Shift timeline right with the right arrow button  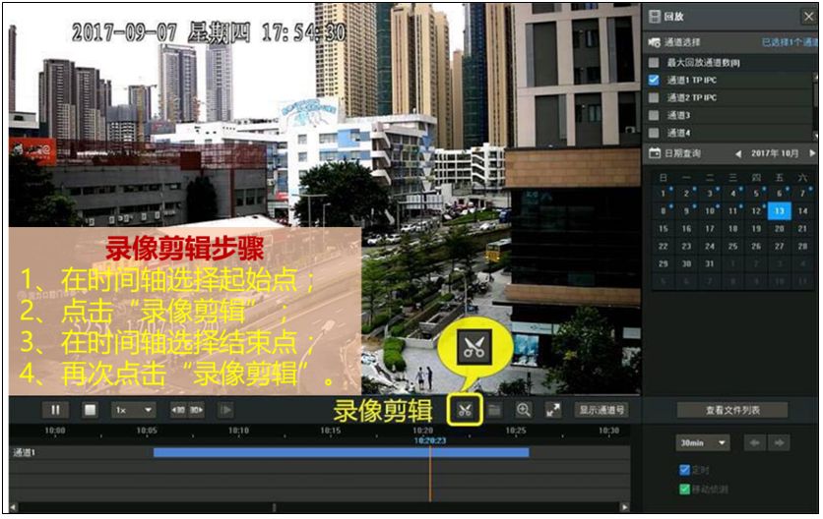tap(779, 443)
